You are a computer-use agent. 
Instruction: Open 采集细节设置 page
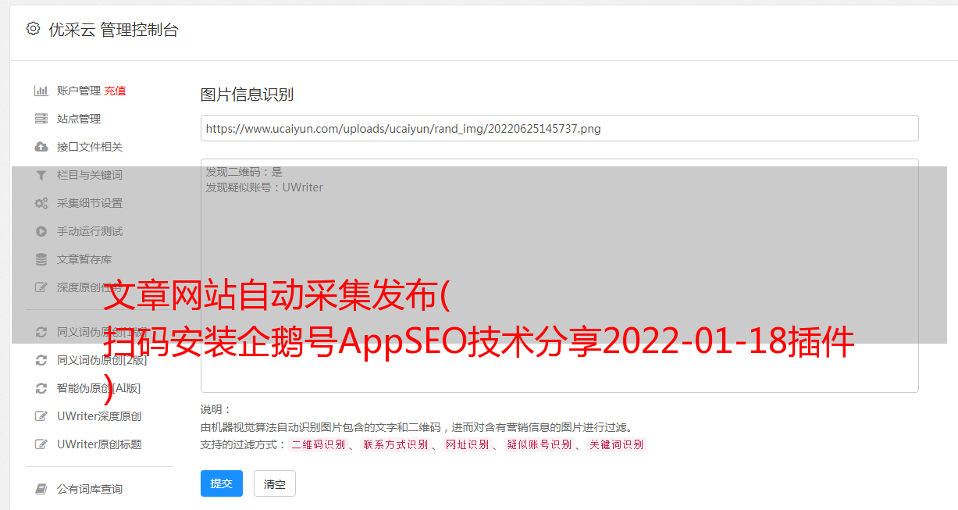point(90,203)
